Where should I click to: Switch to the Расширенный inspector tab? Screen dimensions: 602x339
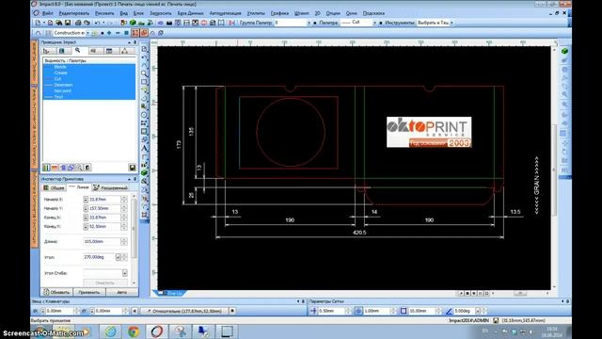pyautogui.click(x=111, y=187)
